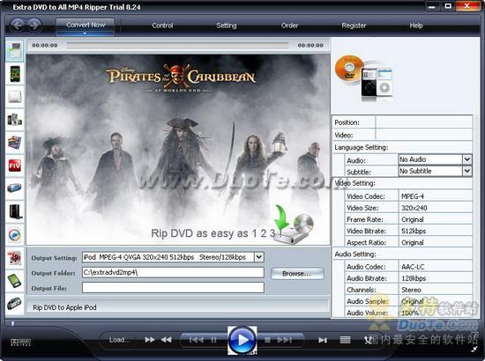
Task: Select the green Pocket PC device icon
Action: coord(15,281)
